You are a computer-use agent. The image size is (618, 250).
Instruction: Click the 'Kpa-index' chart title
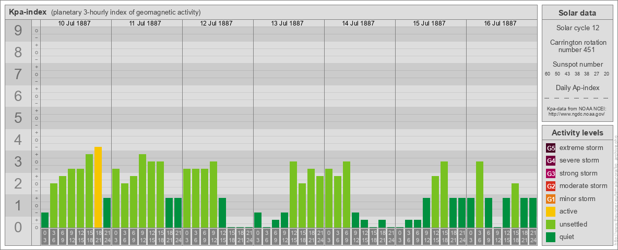tap(28, 12)
